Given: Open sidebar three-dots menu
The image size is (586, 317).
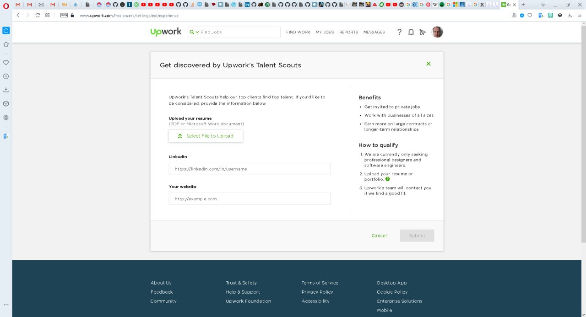Looking at the screenshot, I should pos(6,305).
